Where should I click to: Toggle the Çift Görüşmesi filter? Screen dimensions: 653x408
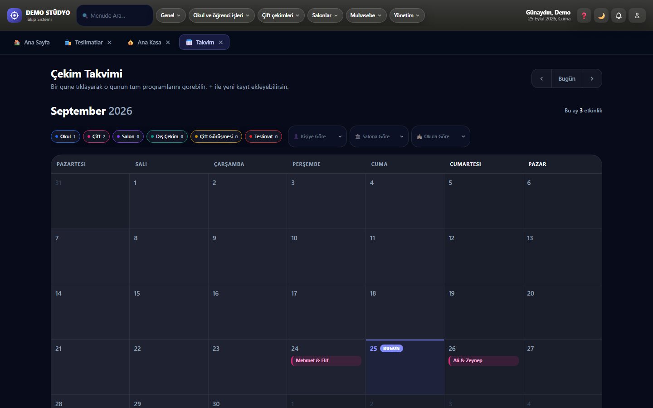[x=216, y=136]
